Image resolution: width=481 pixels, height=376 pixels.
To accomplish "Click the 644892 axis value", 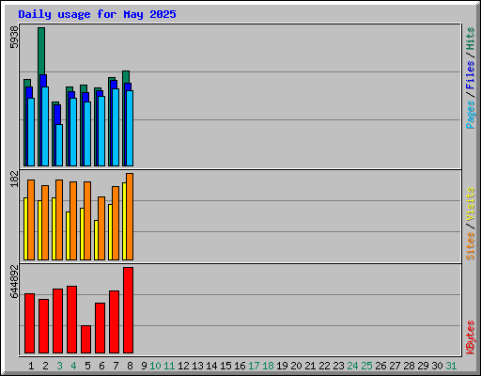I will pyautogui.click(x=14, y=281).
